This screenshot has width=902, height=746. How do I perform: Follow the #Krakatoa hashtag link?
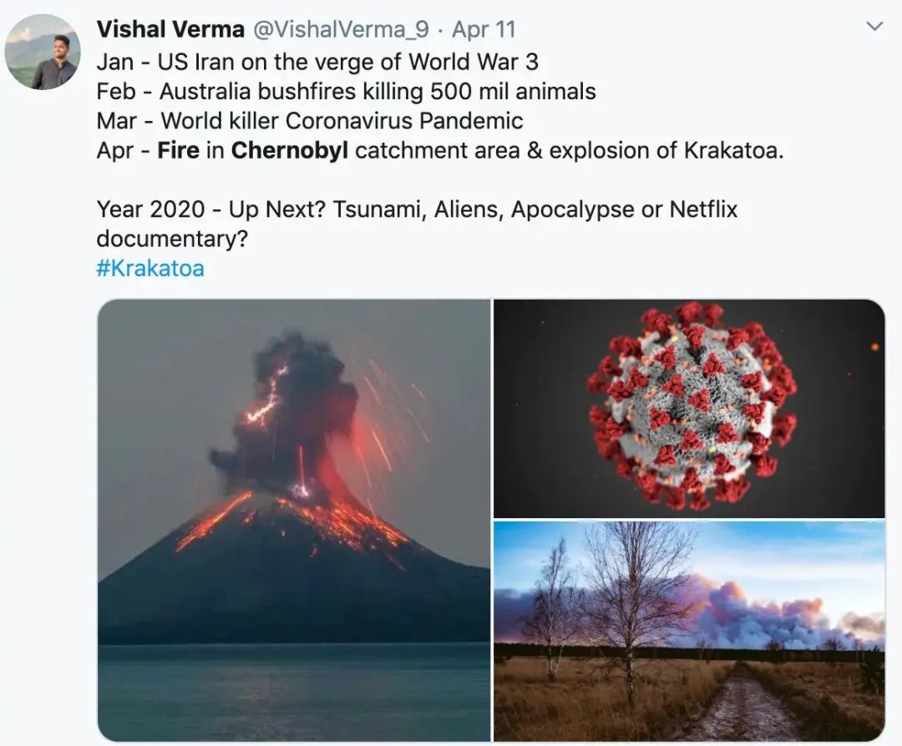click(x=150, y=269)
